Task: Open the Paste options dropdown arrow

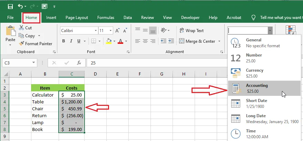Action: [x=10, y=45]
